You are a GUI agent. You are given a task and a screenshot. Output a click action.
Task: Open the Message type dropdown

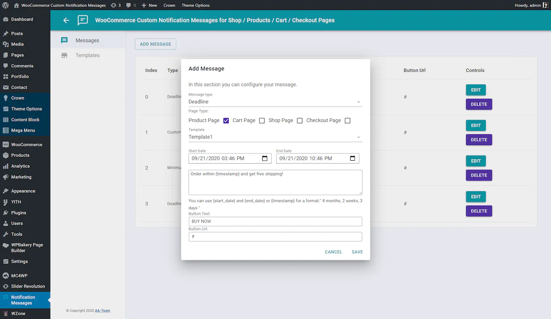click(275, 102)
